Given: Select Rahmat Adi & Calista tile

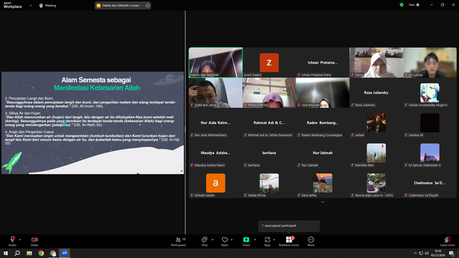Looking at the screenshot, I should click(x=269, y=123).
